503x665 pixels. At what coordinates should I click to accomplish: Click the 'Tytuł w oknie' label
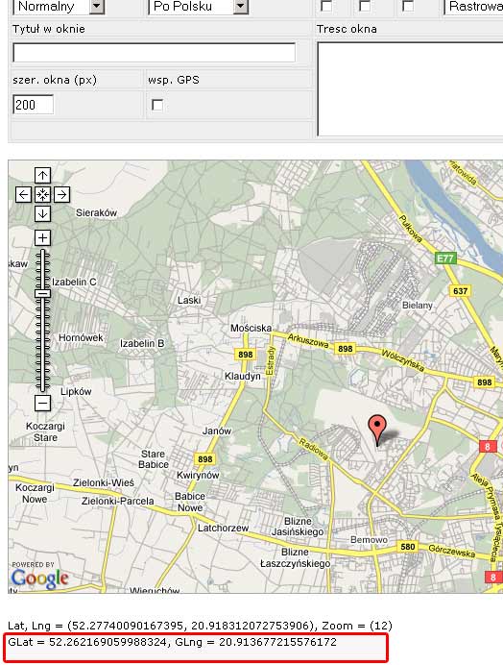49,29
